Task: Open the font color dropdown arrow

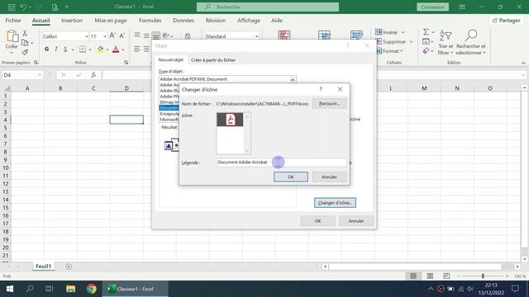Action: tap(123, 49)
